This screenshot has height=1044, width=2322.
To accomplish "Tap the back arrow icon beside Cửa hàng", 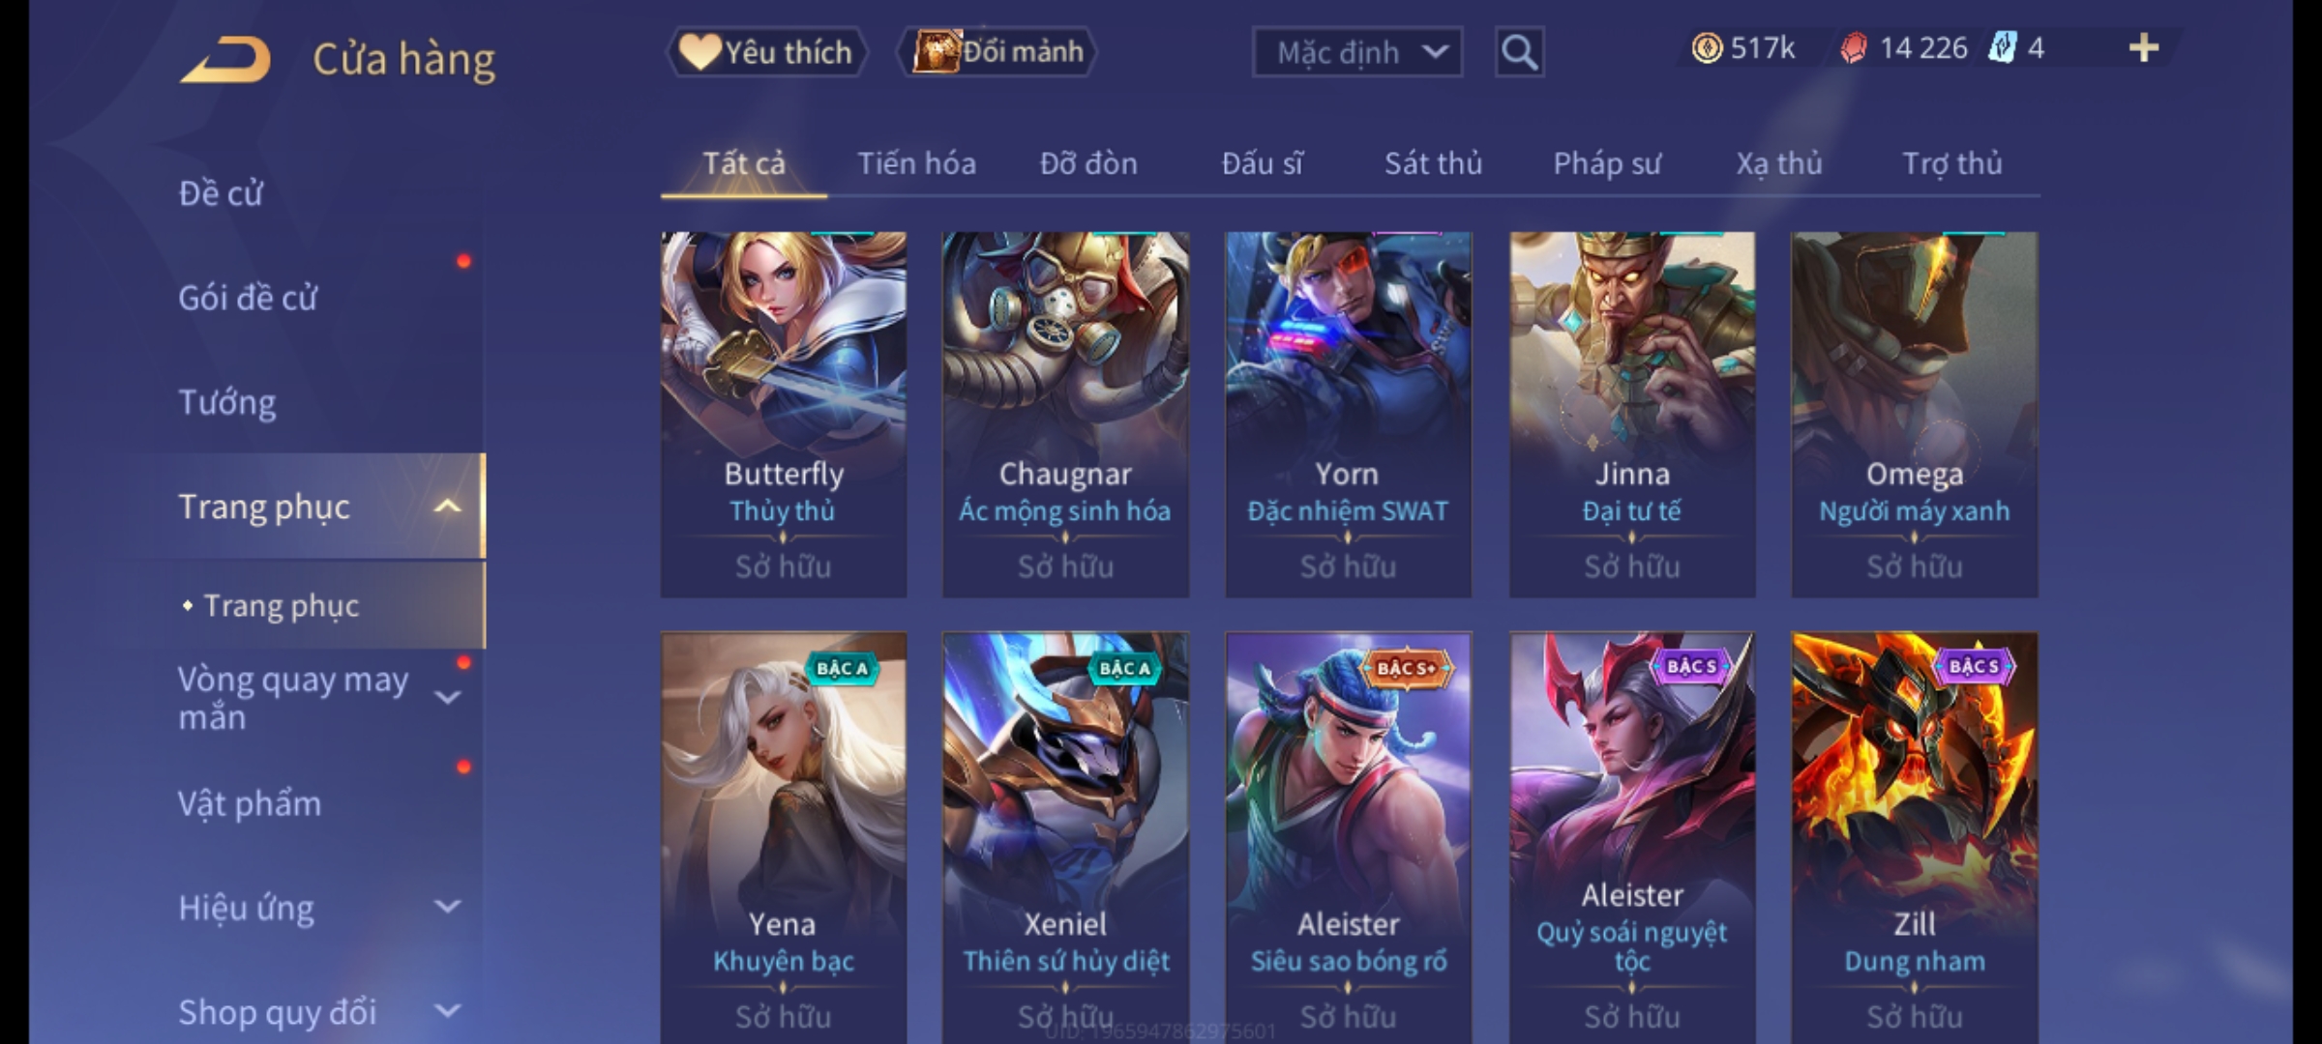I will pyautogui.click(x=224, y=60).
